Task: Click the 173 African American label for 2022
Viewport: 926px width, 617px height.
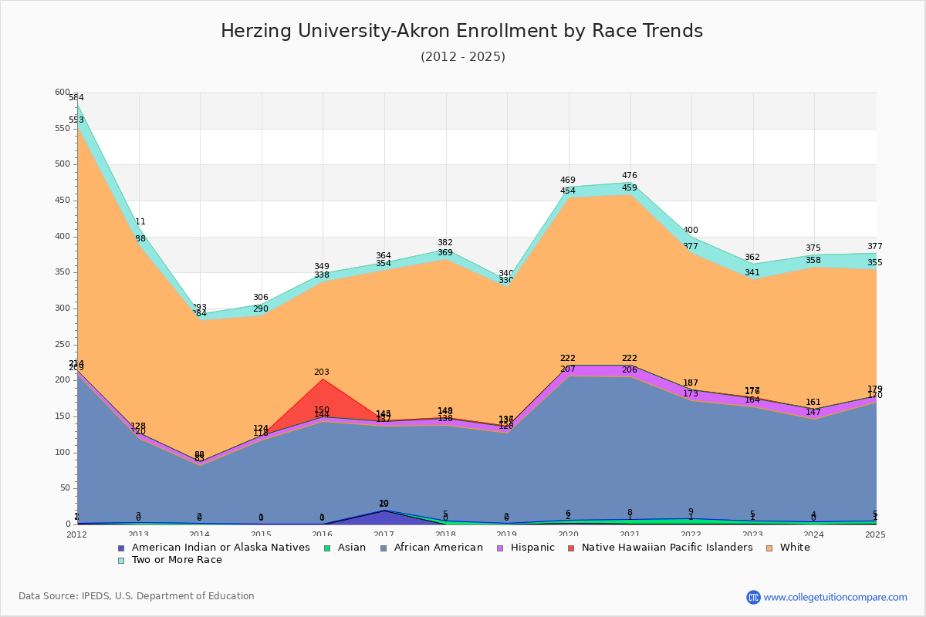Action: [691, 394]
